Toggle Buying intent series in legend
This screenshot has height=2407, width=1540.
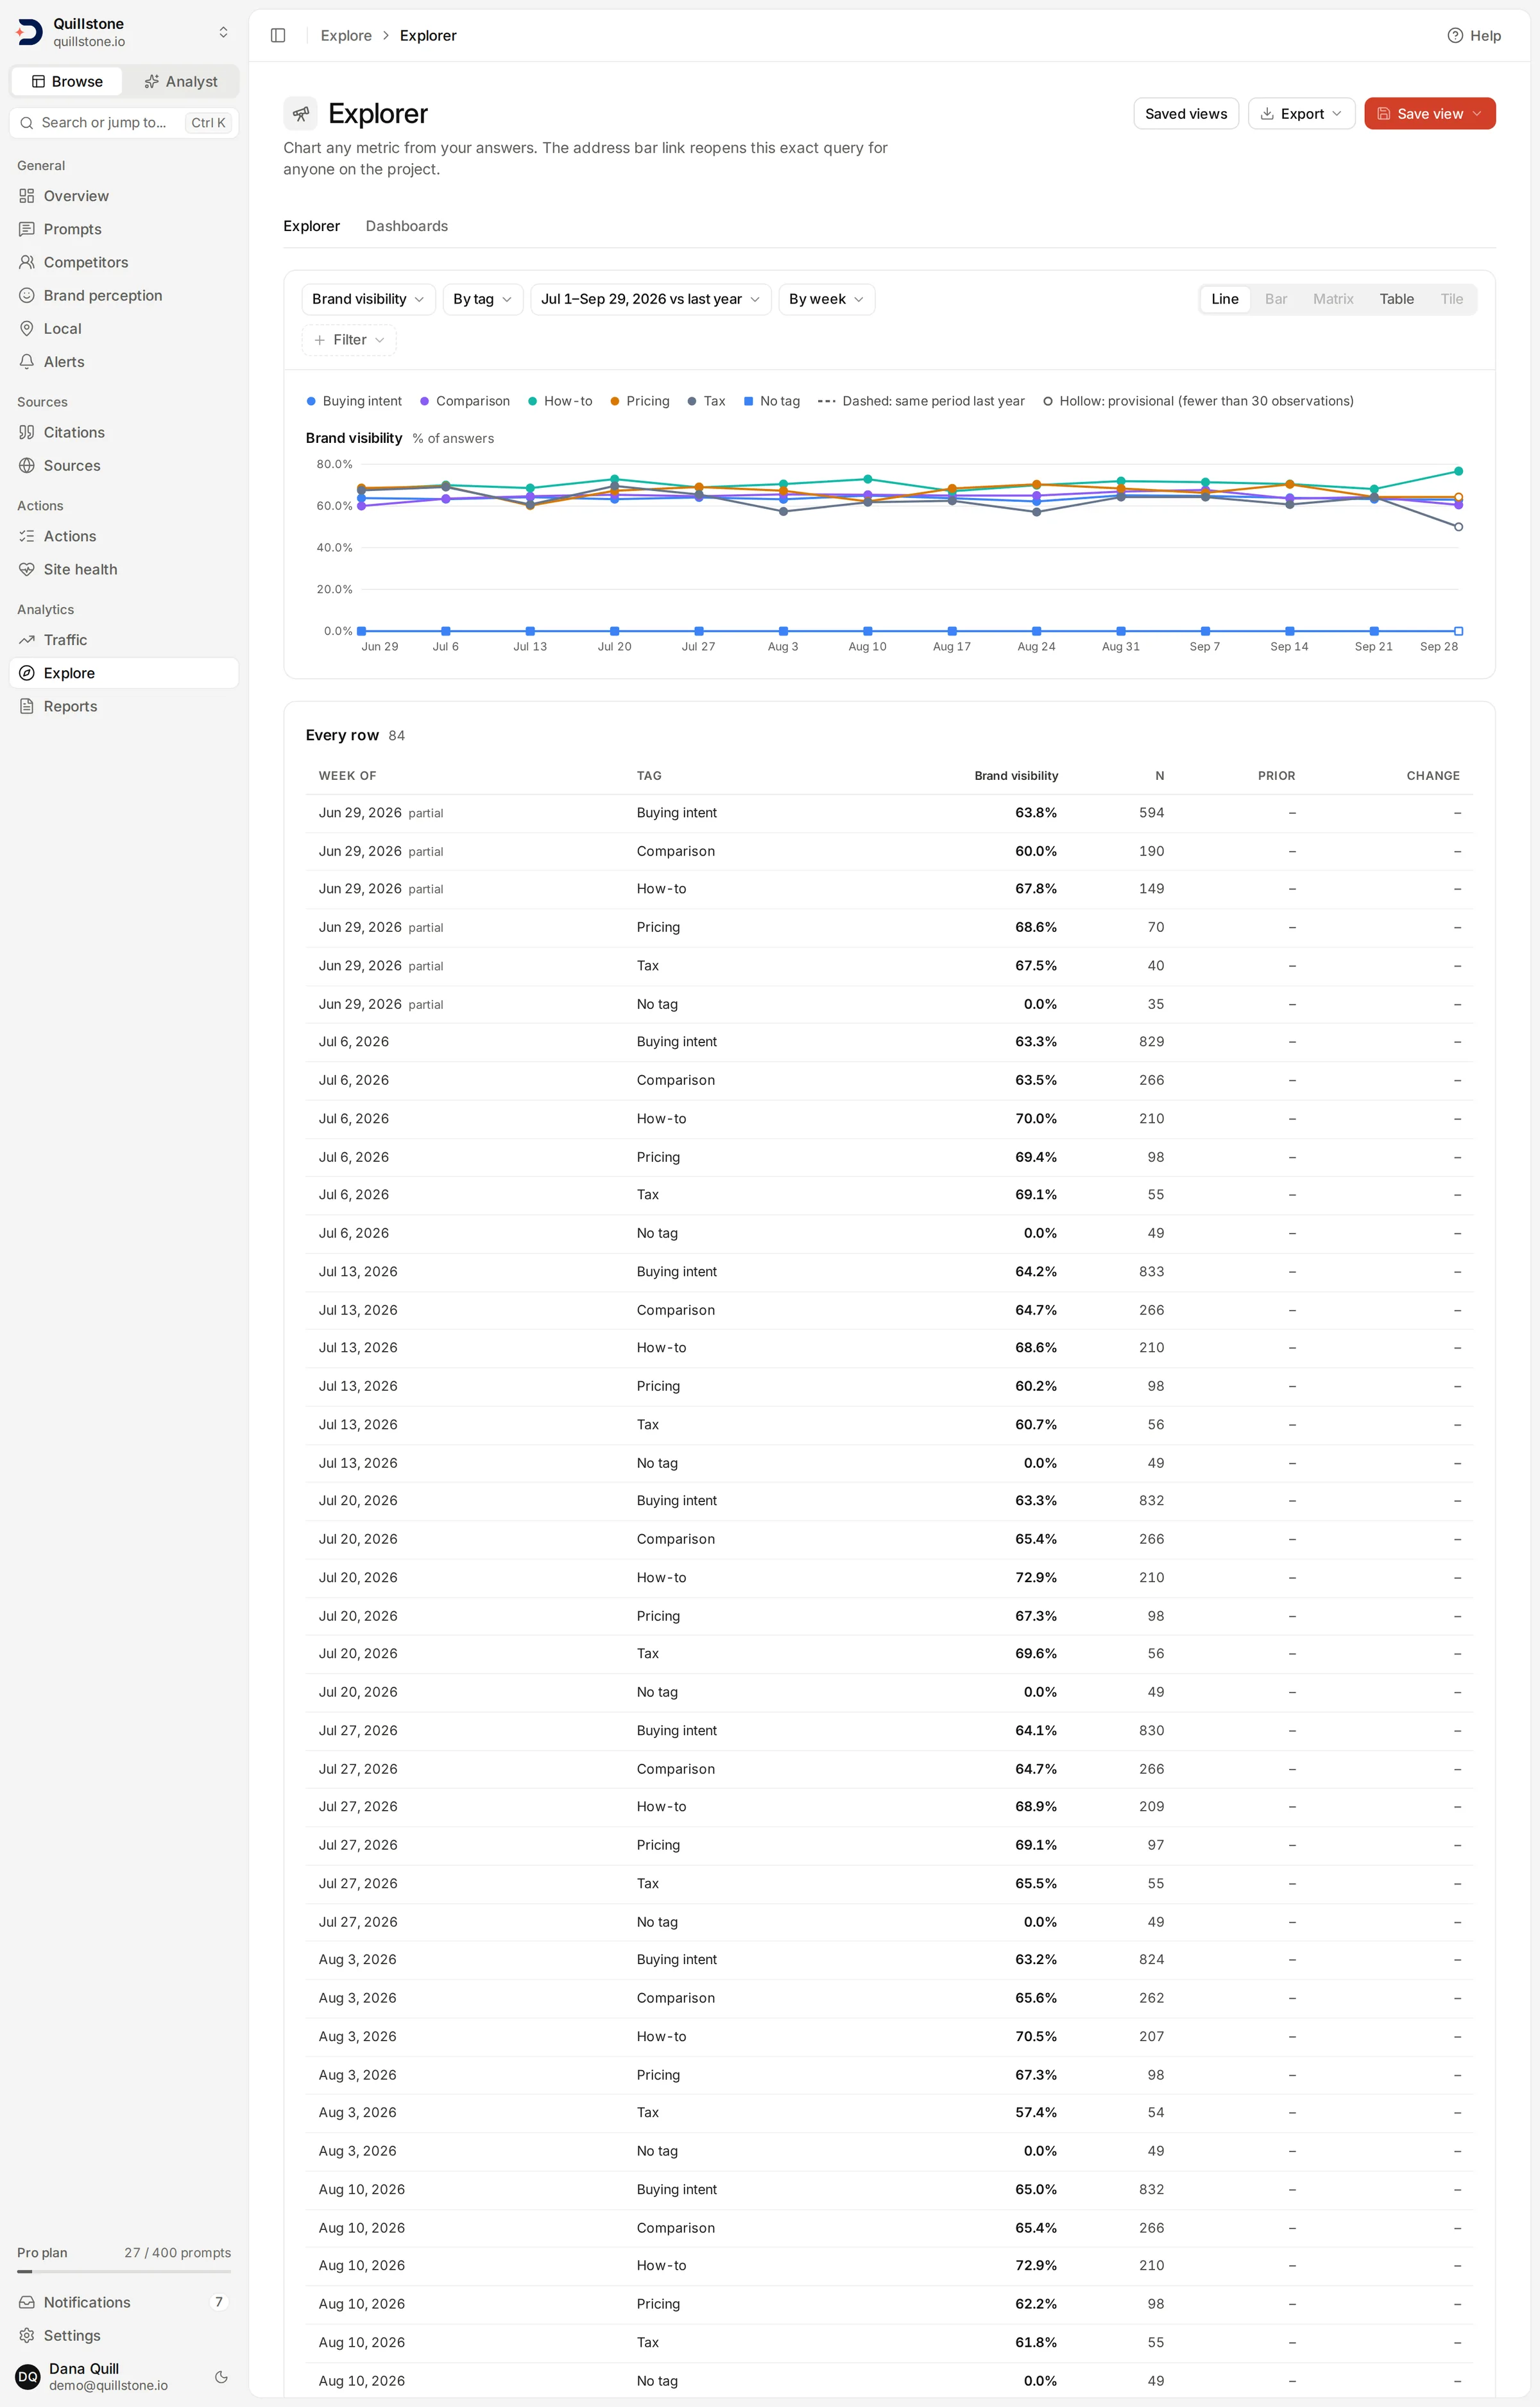tap(354, 401)
